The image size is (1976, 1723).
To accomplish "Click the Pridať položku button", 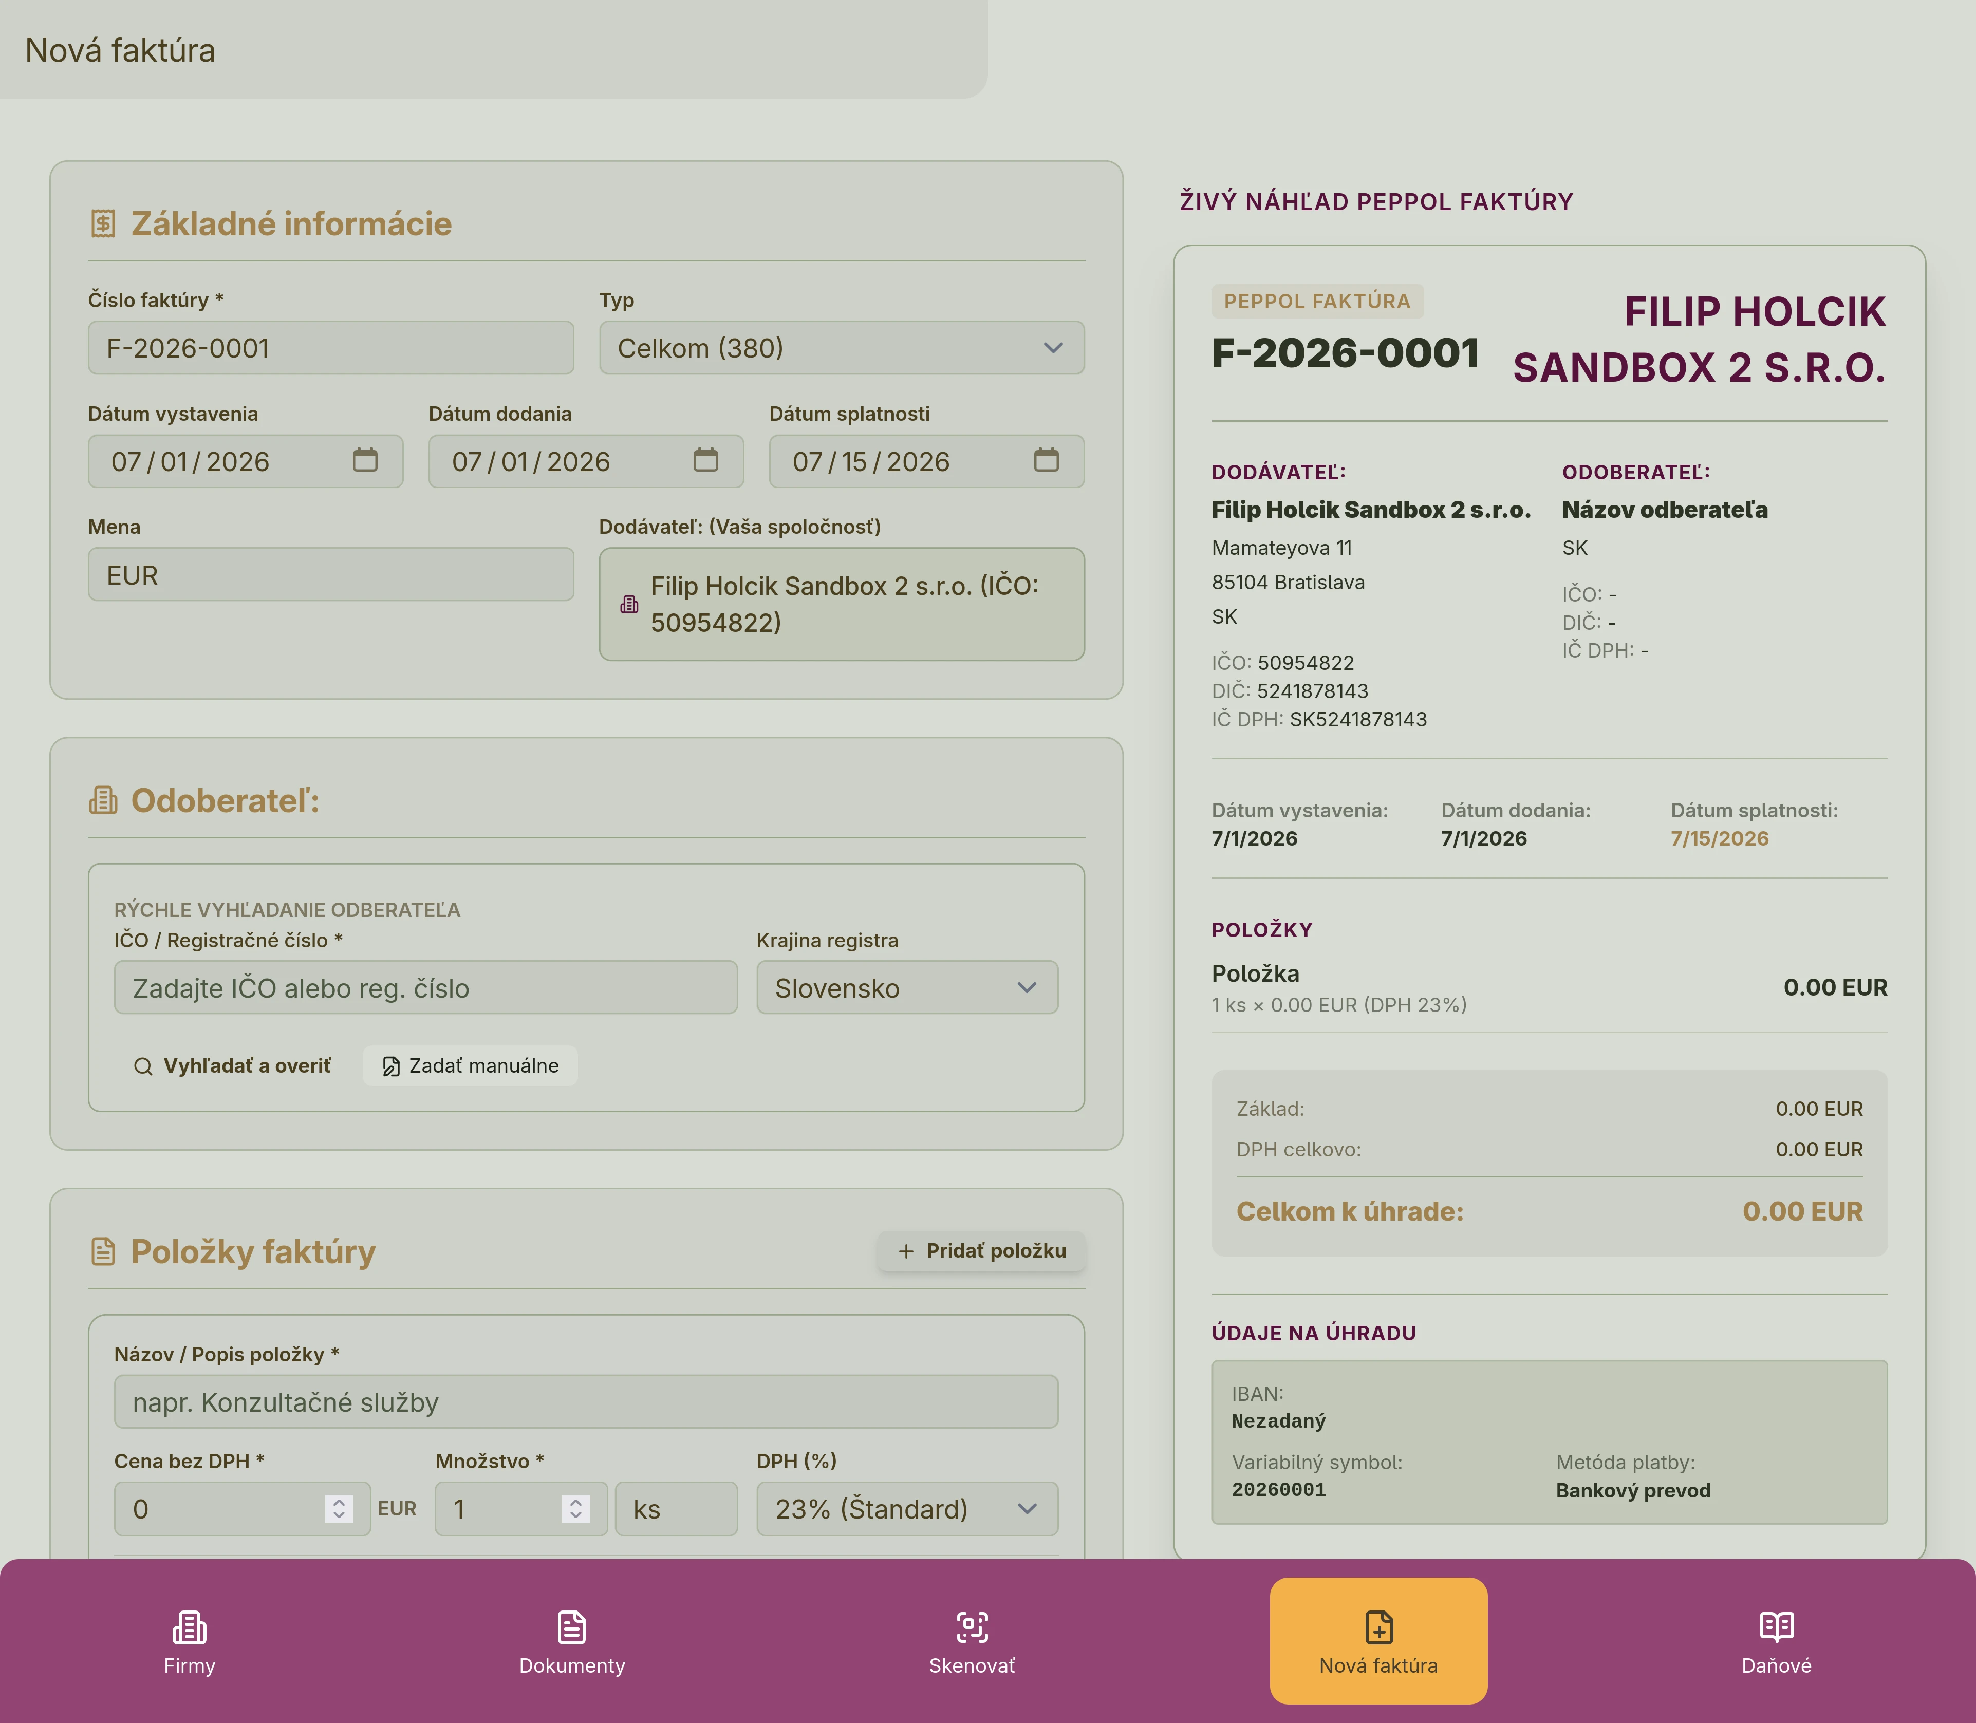I will [x=981, y=1251].
